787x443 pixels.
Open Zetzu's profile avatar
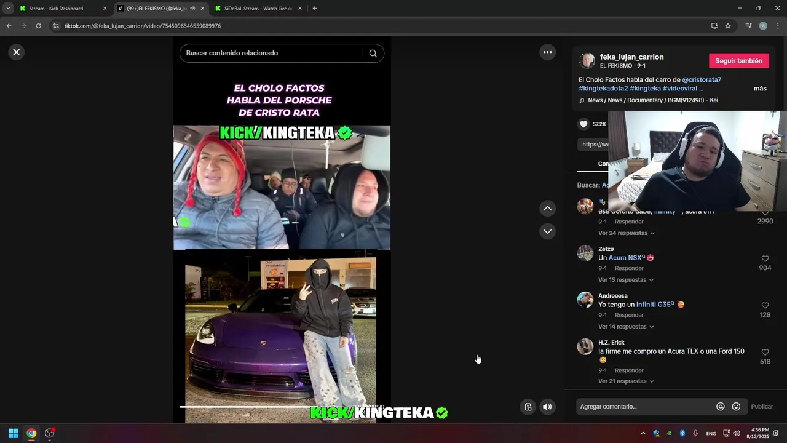(585, 253)
